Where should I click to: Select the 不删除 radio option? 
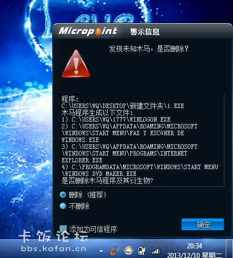[63, 206]
